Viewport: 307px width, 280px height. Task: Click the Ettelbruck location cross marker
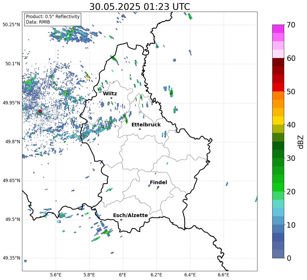pyautogui.click(x=140, y=129)
